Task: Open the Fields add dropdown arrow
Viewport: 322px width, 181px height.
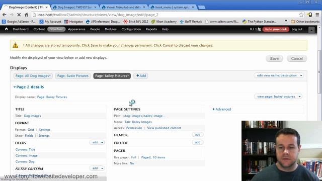Action: click(102, 142)
